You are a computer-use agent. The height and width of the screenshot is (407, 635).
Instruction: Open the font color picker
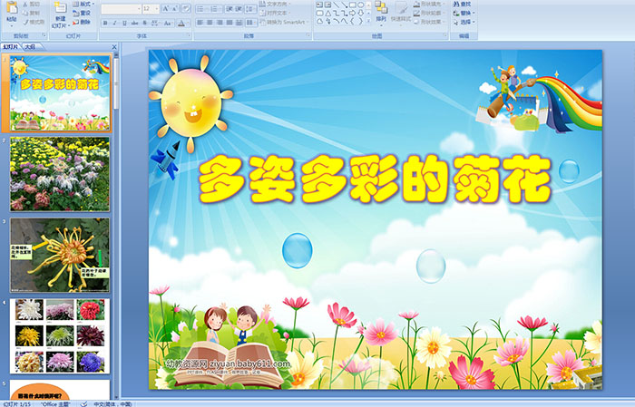point(181,24)
